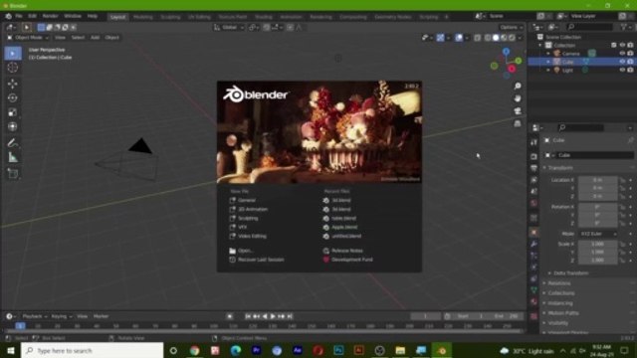The width and height of the screenshot is (637, 358).
Task: Toggle X-ray mode in viewport header
Action: coord(478,38)
